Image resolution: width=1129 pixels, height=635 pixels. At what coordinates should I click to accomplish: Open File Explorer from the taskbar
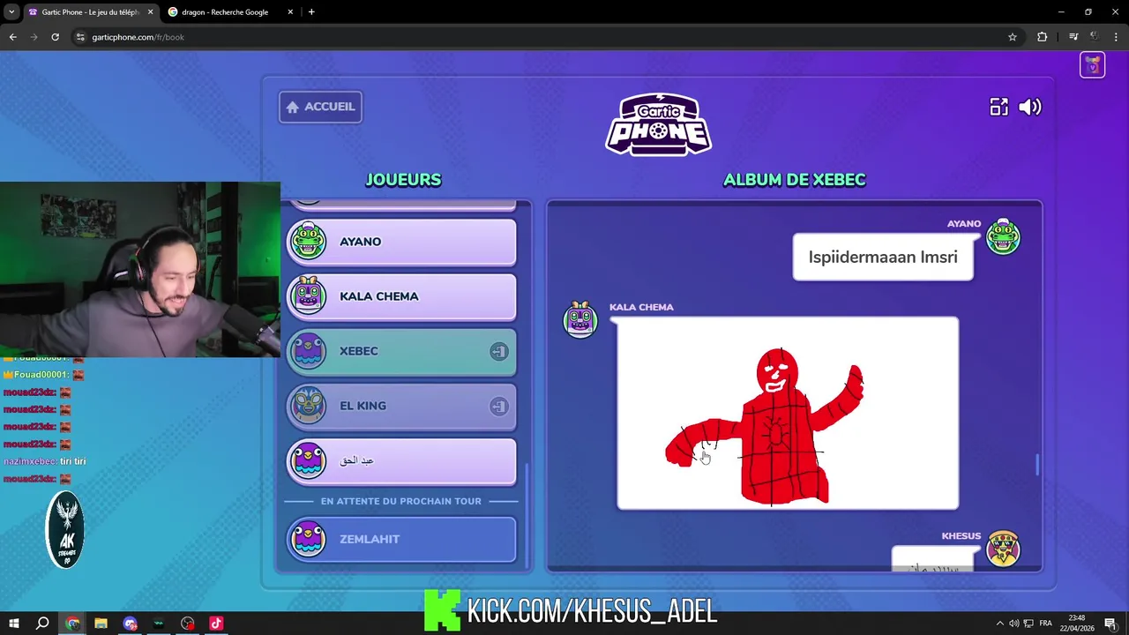pyautogui.click(x=101, y=624)
